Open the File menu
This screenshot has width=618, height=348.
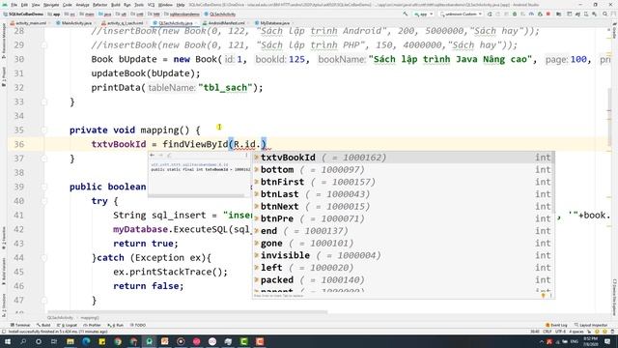[14, 5]
